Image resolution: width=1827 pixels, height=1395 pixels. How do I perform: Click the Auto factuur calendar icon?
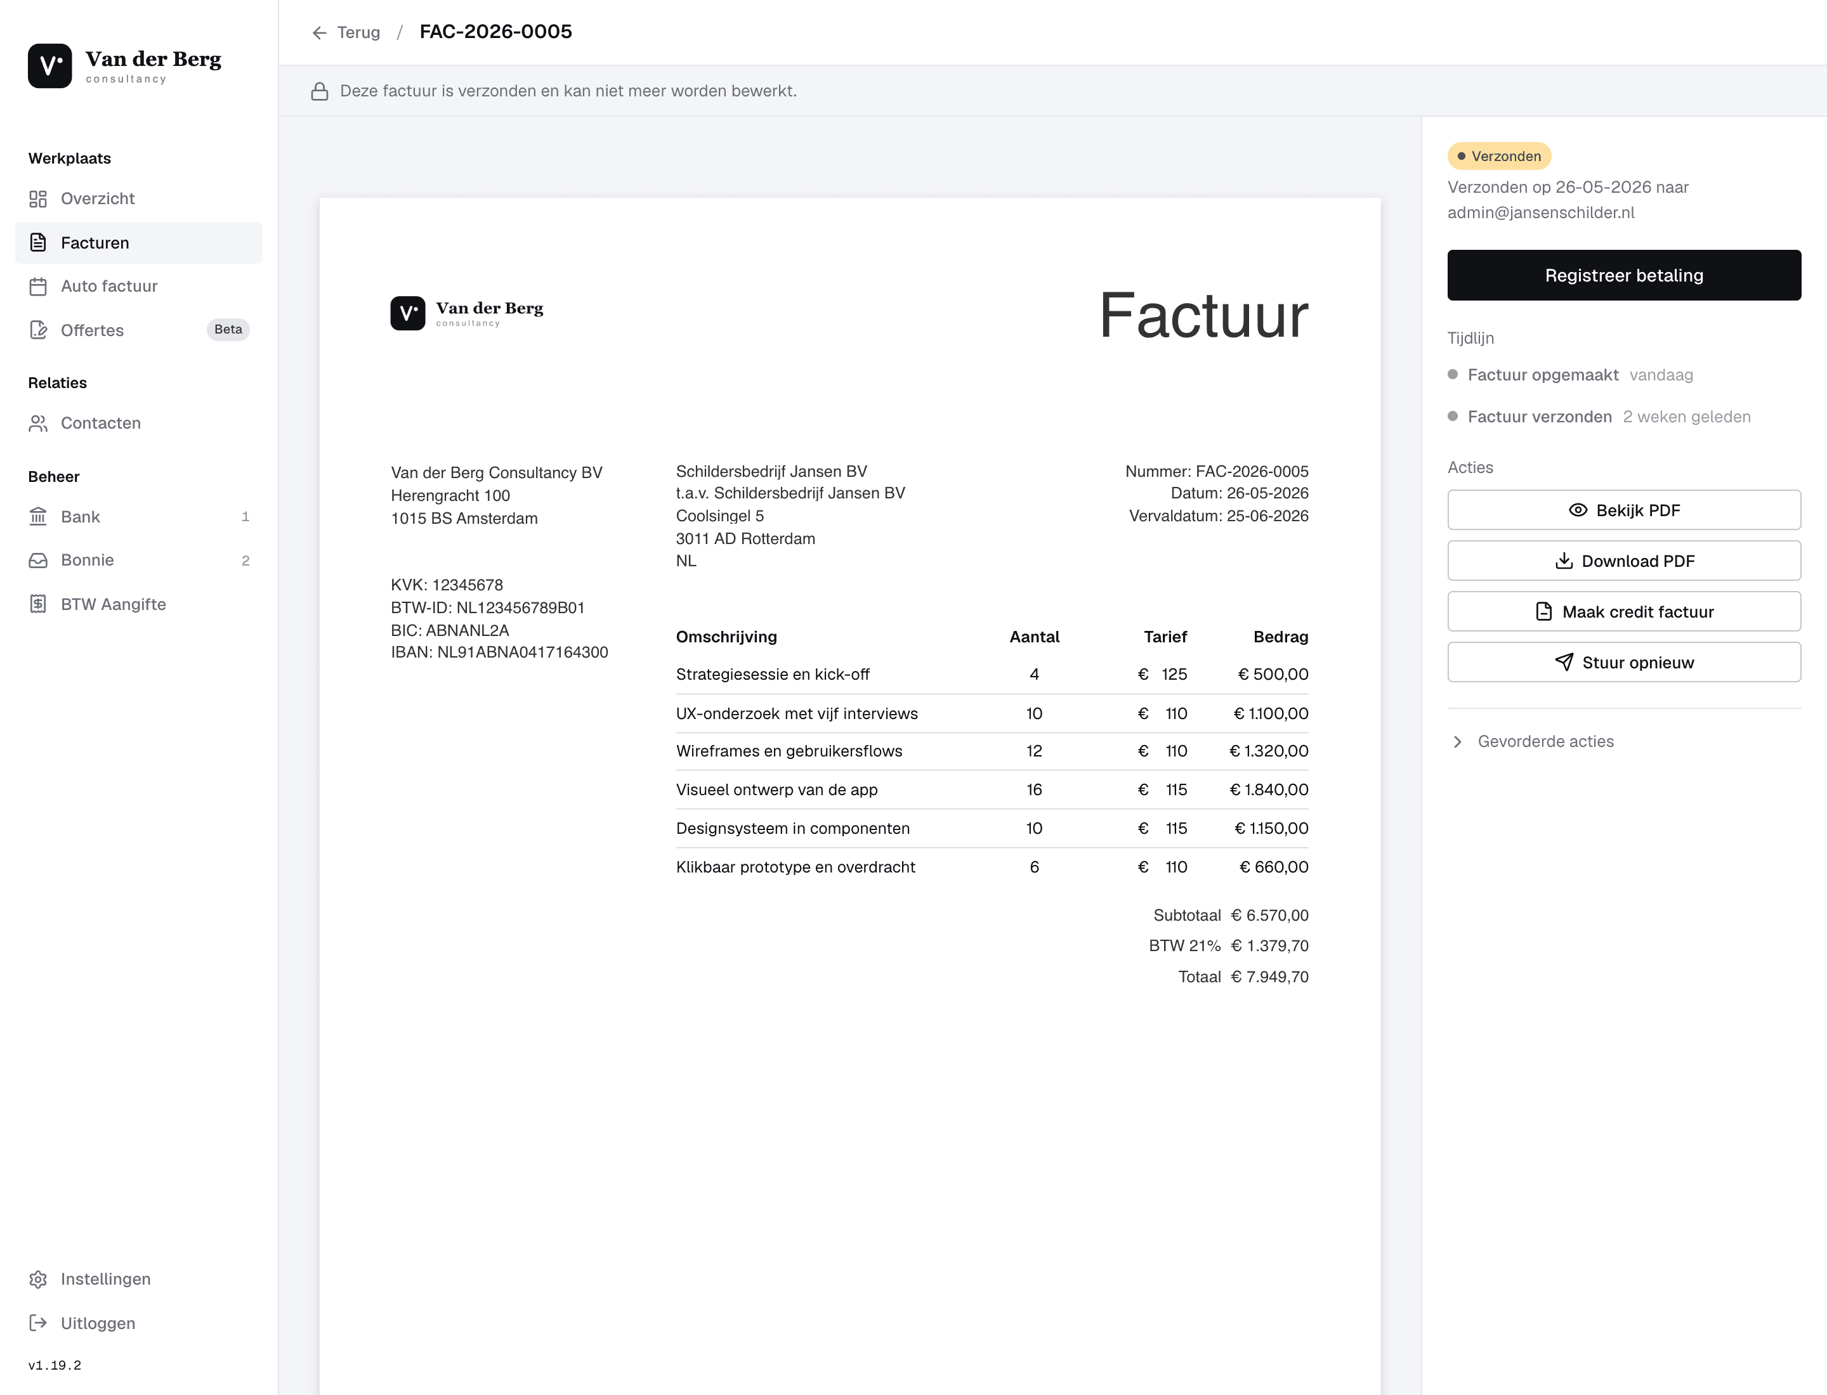tap(38, 287)
